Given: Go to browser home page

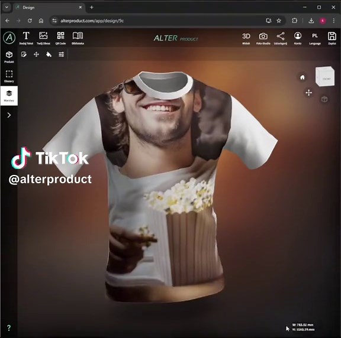Looking at the screenshot, I should (41, 21).
